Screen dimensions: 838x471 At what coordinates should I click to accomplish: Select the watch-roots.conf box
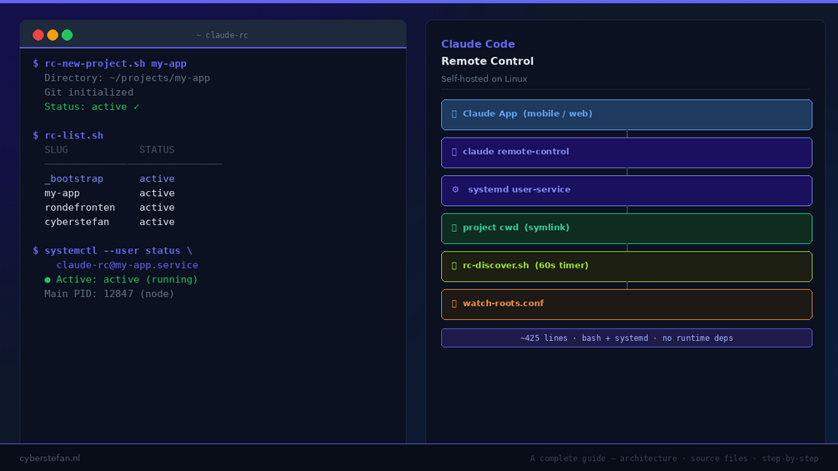click(626, 303)
